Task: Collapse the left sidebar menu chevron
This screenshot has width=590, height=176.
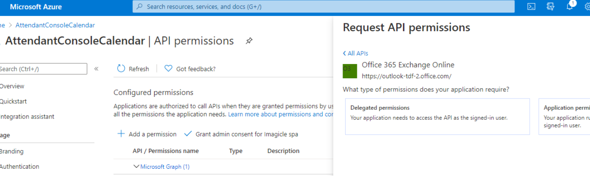Action: pos(96,69)
